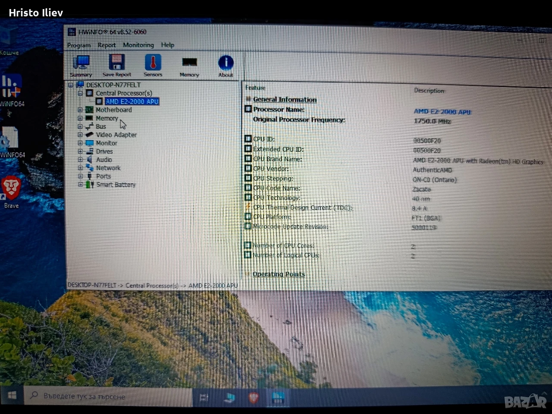552x414 pixels.
Task: Click the taskbar search input field
Action: (x=108, y=396)
